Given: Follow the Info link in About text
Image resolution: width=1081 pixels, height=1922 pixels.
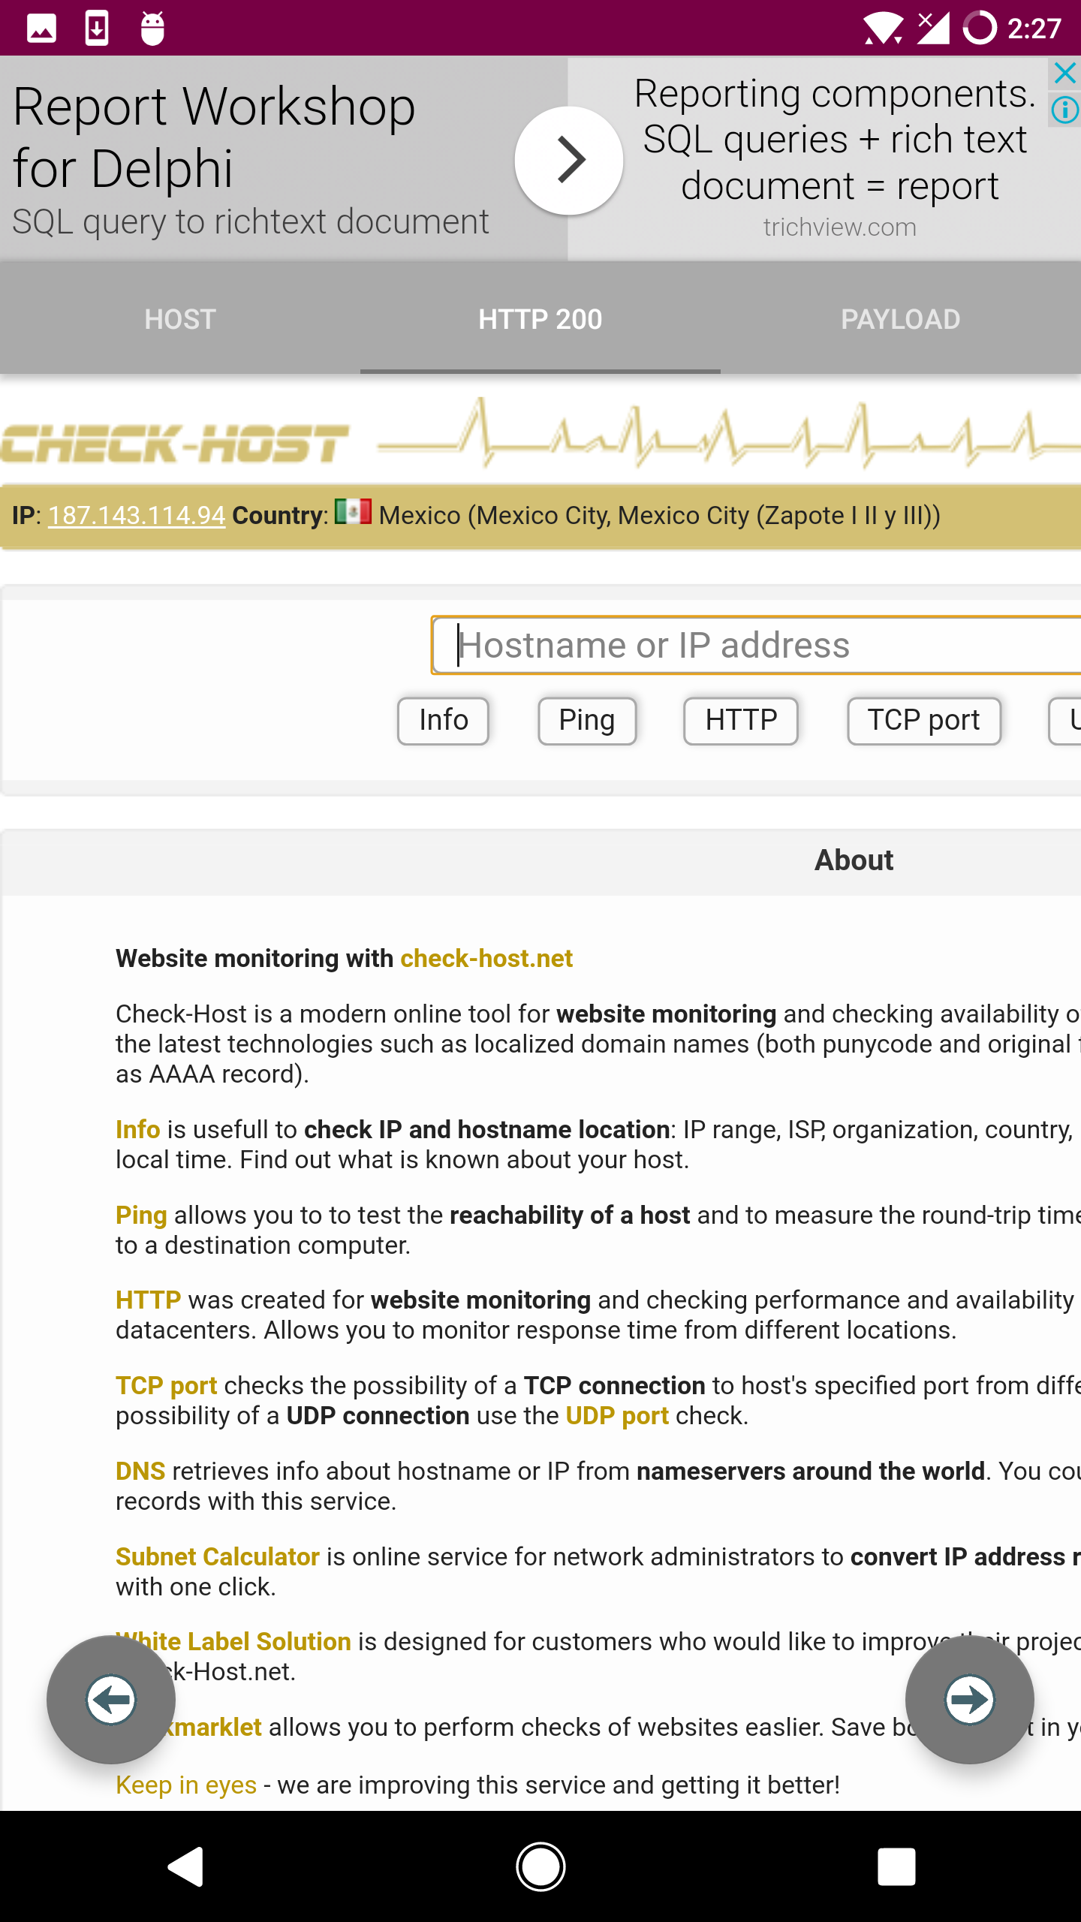Looking at the screenshot, I should (138, 1129).
